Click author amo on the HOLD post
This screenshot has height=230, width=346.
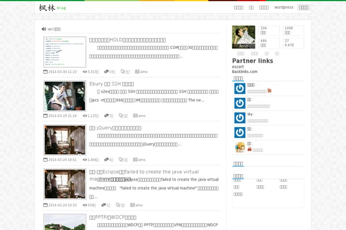coord(144,72)
